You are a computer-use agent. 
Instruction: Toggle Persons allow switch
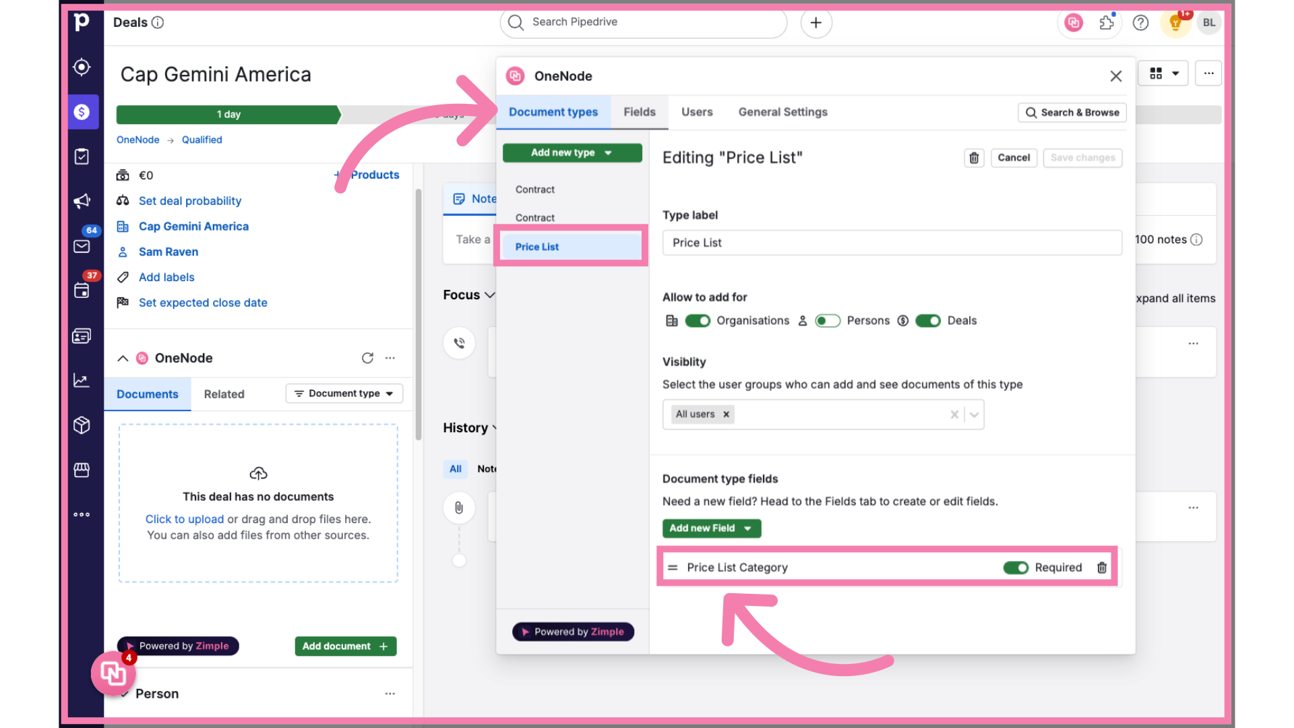(828, 321)
